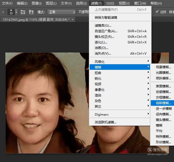
Task: Choose 自适应广角(A)...
Action: 120,31
